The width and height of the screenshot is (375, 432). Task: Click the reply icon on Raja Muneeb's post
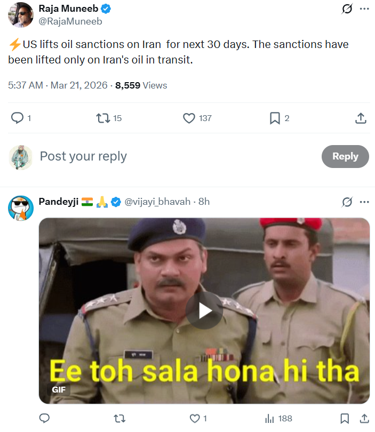point(18,118)
